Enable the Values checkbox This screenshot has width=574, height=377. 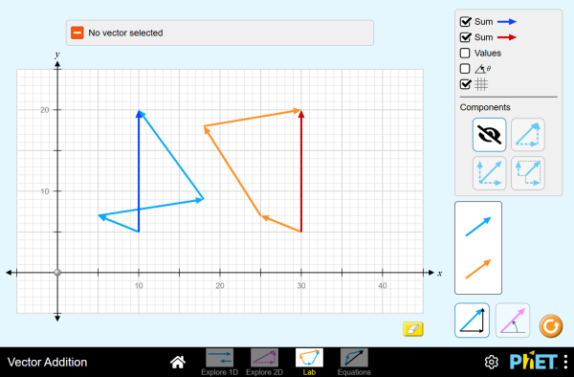point(465,53)
